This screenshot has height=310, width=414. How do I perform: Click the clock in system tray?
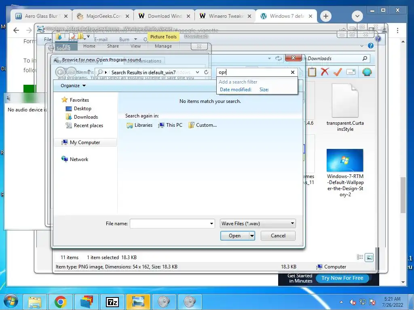[392, 302]
